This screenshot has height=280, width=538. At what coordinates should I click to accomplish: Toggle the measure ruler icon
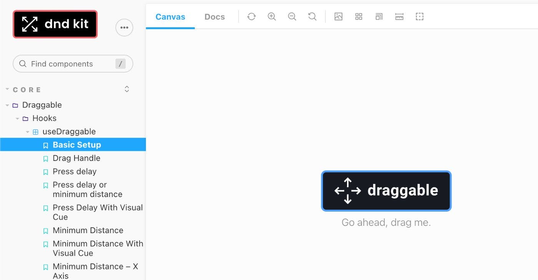point(399,17)
